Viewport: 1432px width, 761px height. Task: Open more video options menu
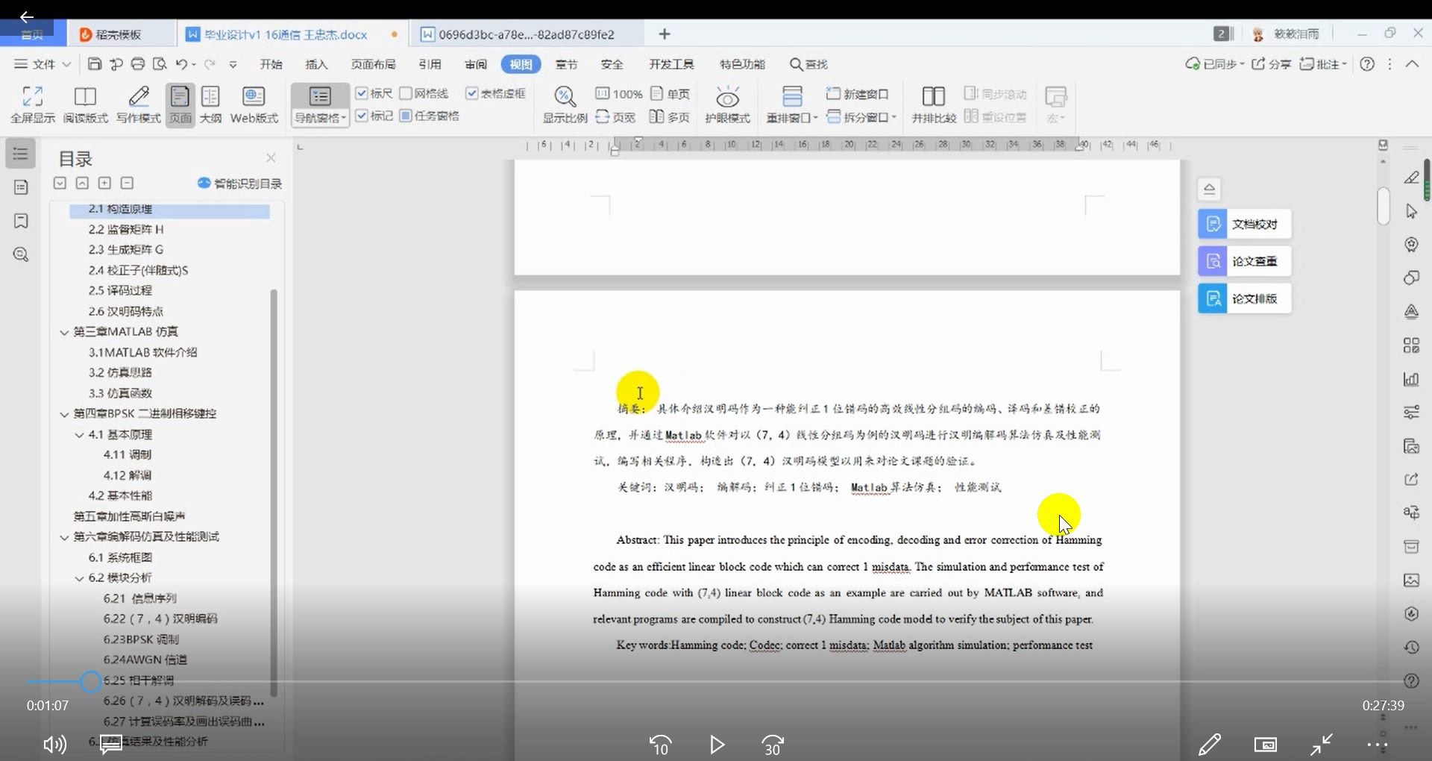[x=1377, y=745]
